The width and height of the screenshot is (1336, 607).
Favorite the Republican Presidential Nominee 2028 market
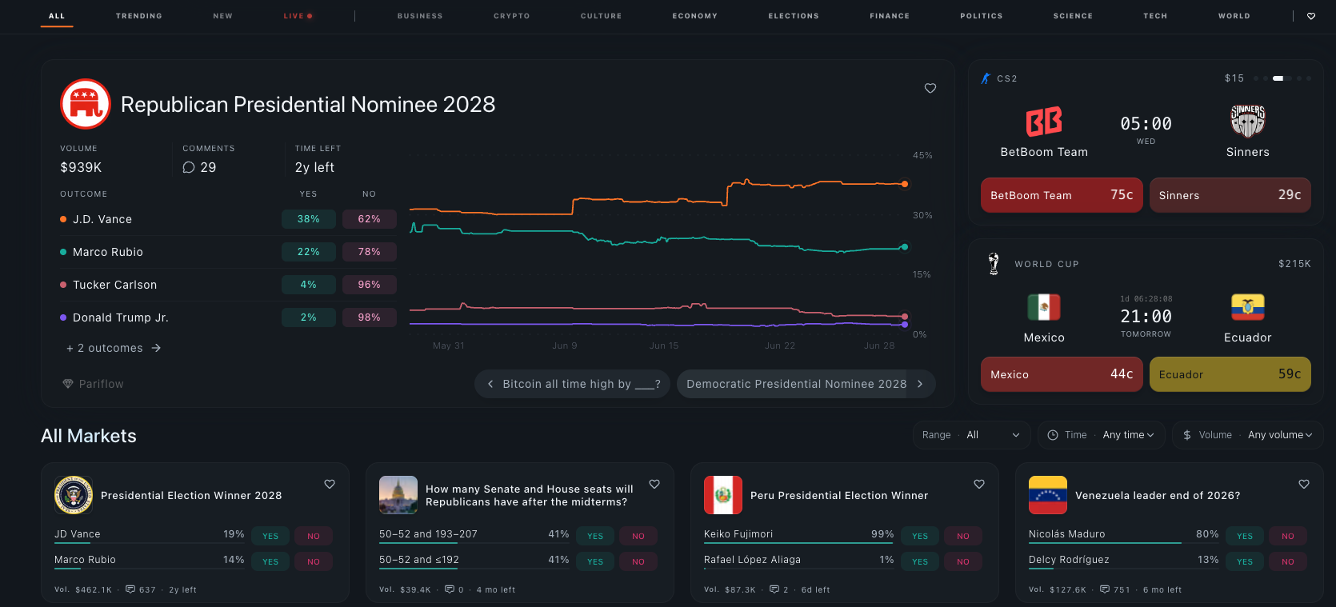coord(930,88)
